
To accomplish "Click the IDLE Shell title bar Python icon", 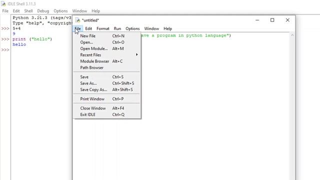I will [3, 3].
